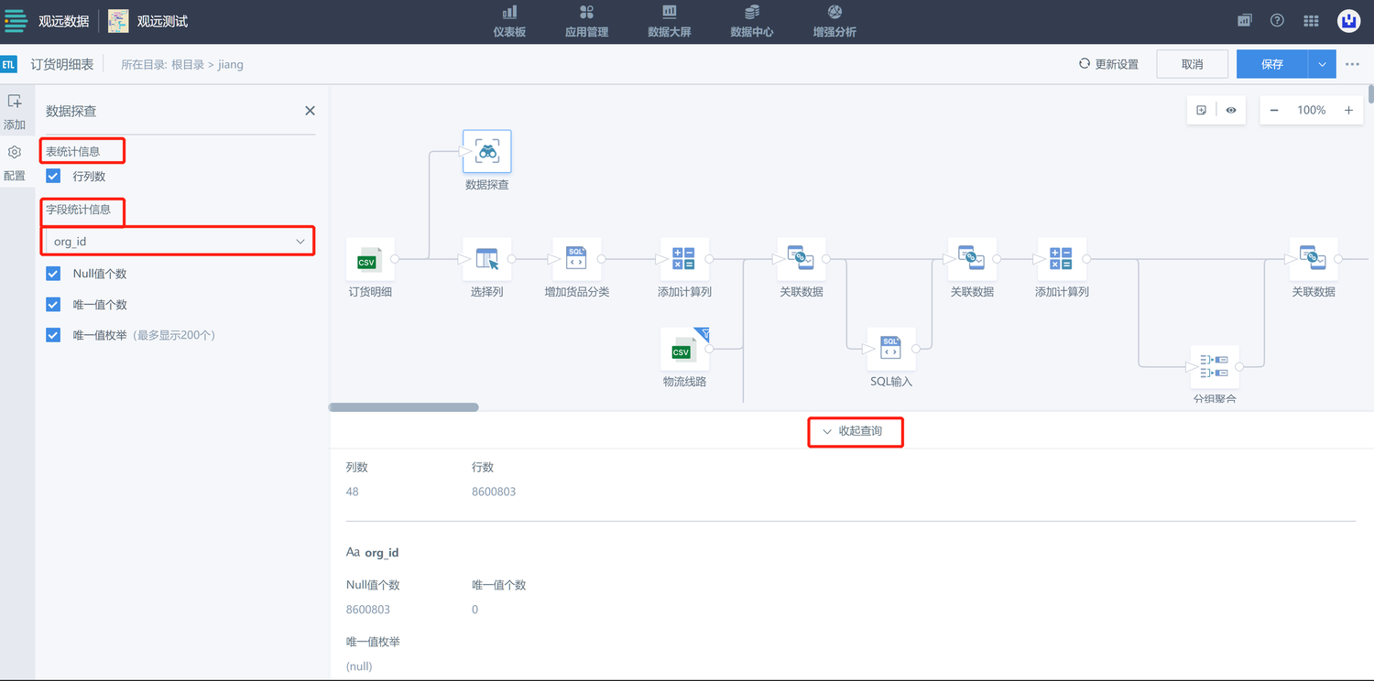Select the first 添加计算列 node

[x=684, y=260]
